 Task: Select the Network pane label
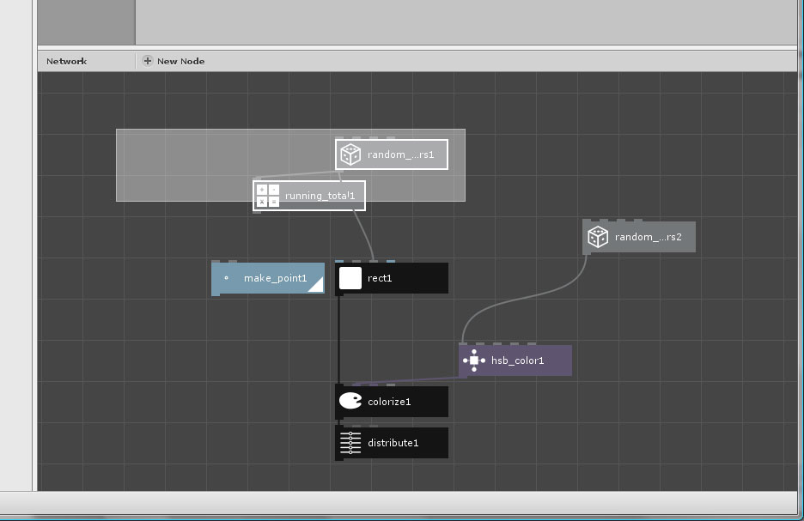click(67, 62)
